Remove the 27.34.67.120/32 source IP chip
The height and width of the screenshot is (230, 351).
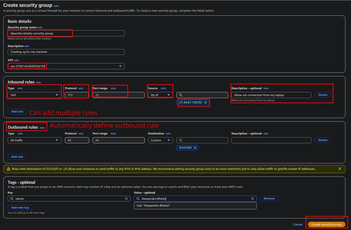[206, 102]
